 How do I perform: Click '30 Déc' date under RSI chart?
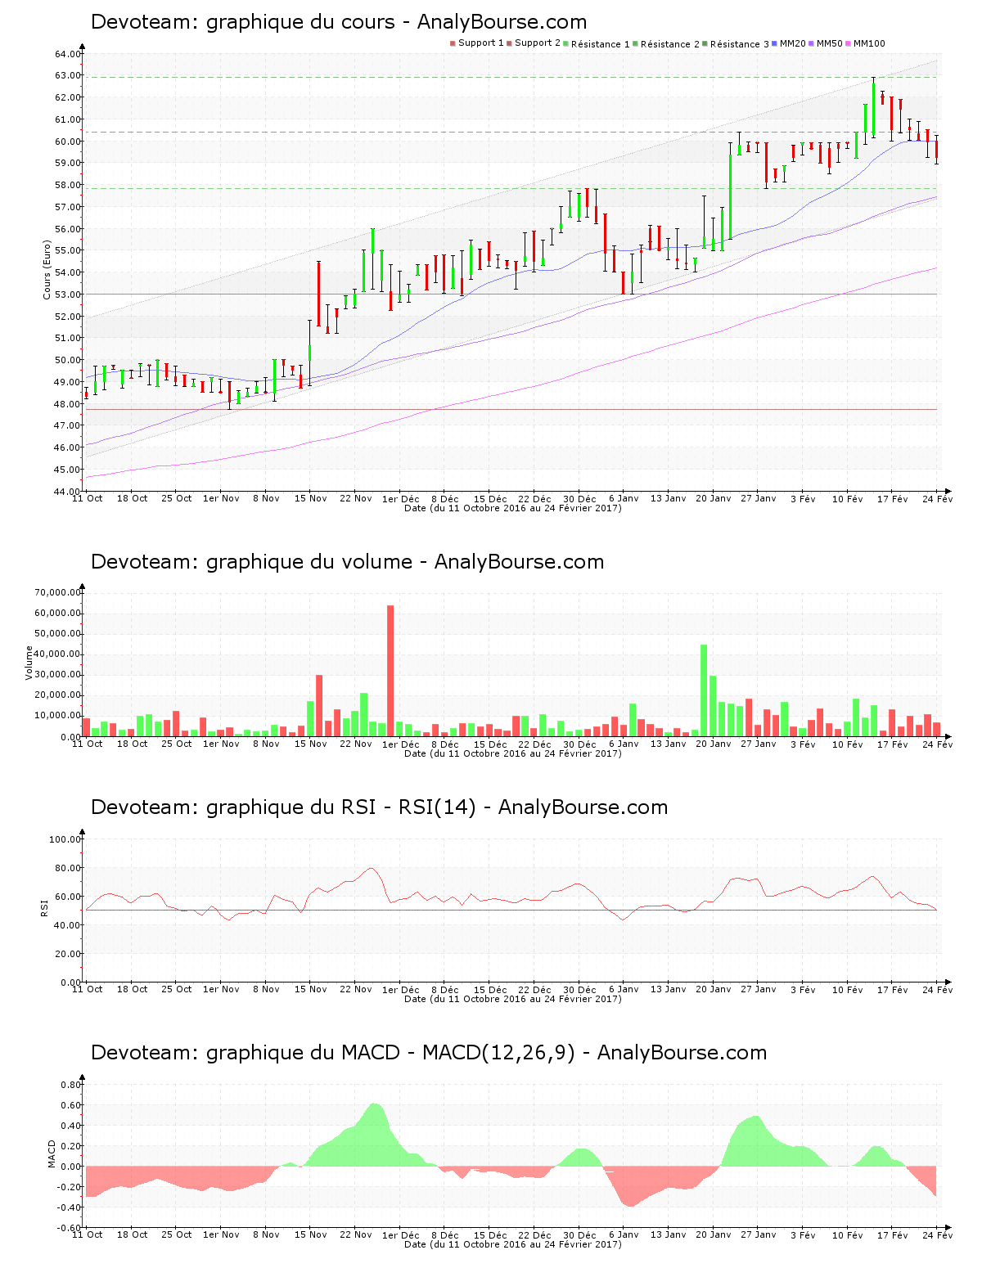(580, 989)
